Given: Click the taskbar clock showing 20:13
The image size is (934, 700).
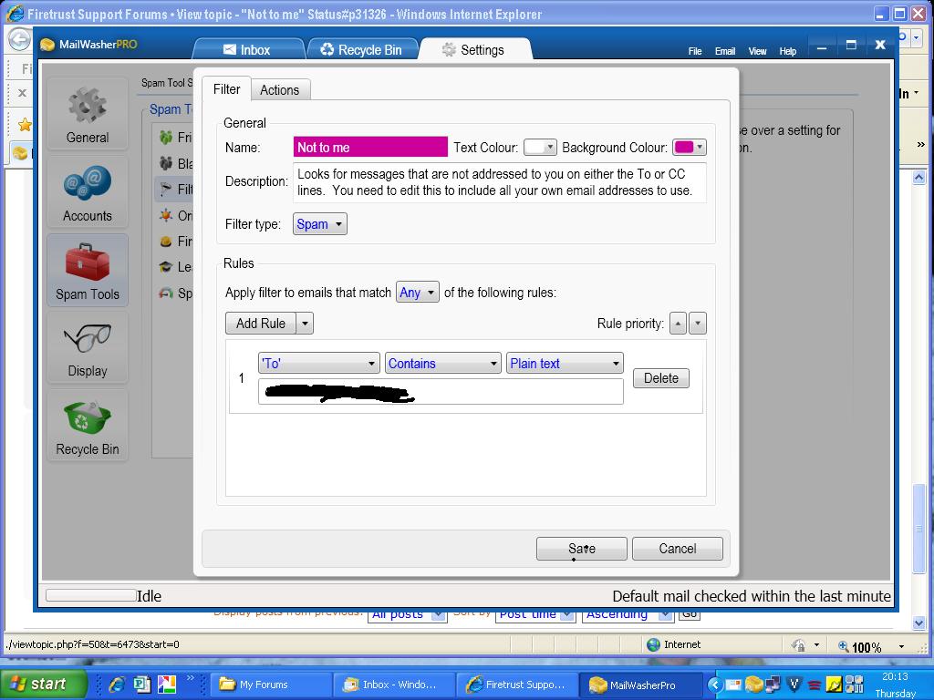Looking at the screenshot, I should point(895,677).
